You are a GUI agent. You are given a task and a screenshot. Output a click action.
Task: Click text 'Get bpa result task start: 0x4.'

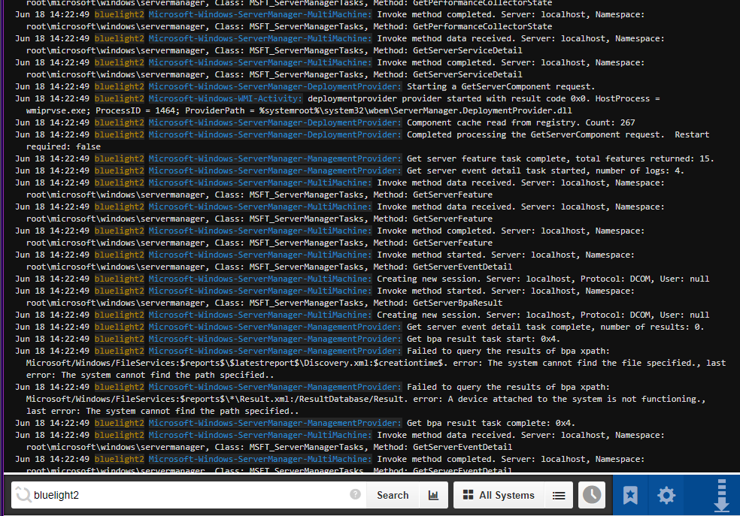tap(484, 339)
